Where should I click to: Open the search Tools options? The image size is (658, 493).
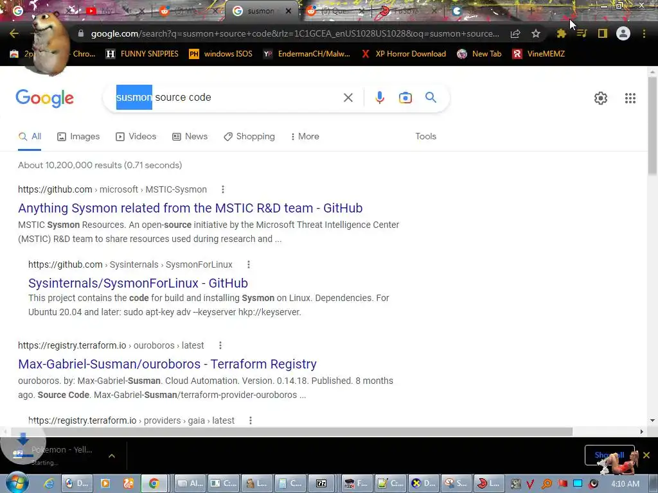[425, 136]
